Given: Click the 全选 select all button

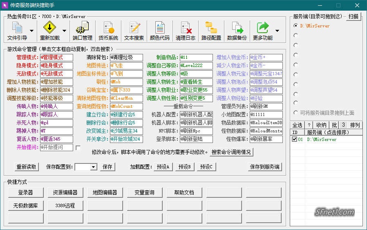Looking at the screenshot, I should tap(297, 125).
